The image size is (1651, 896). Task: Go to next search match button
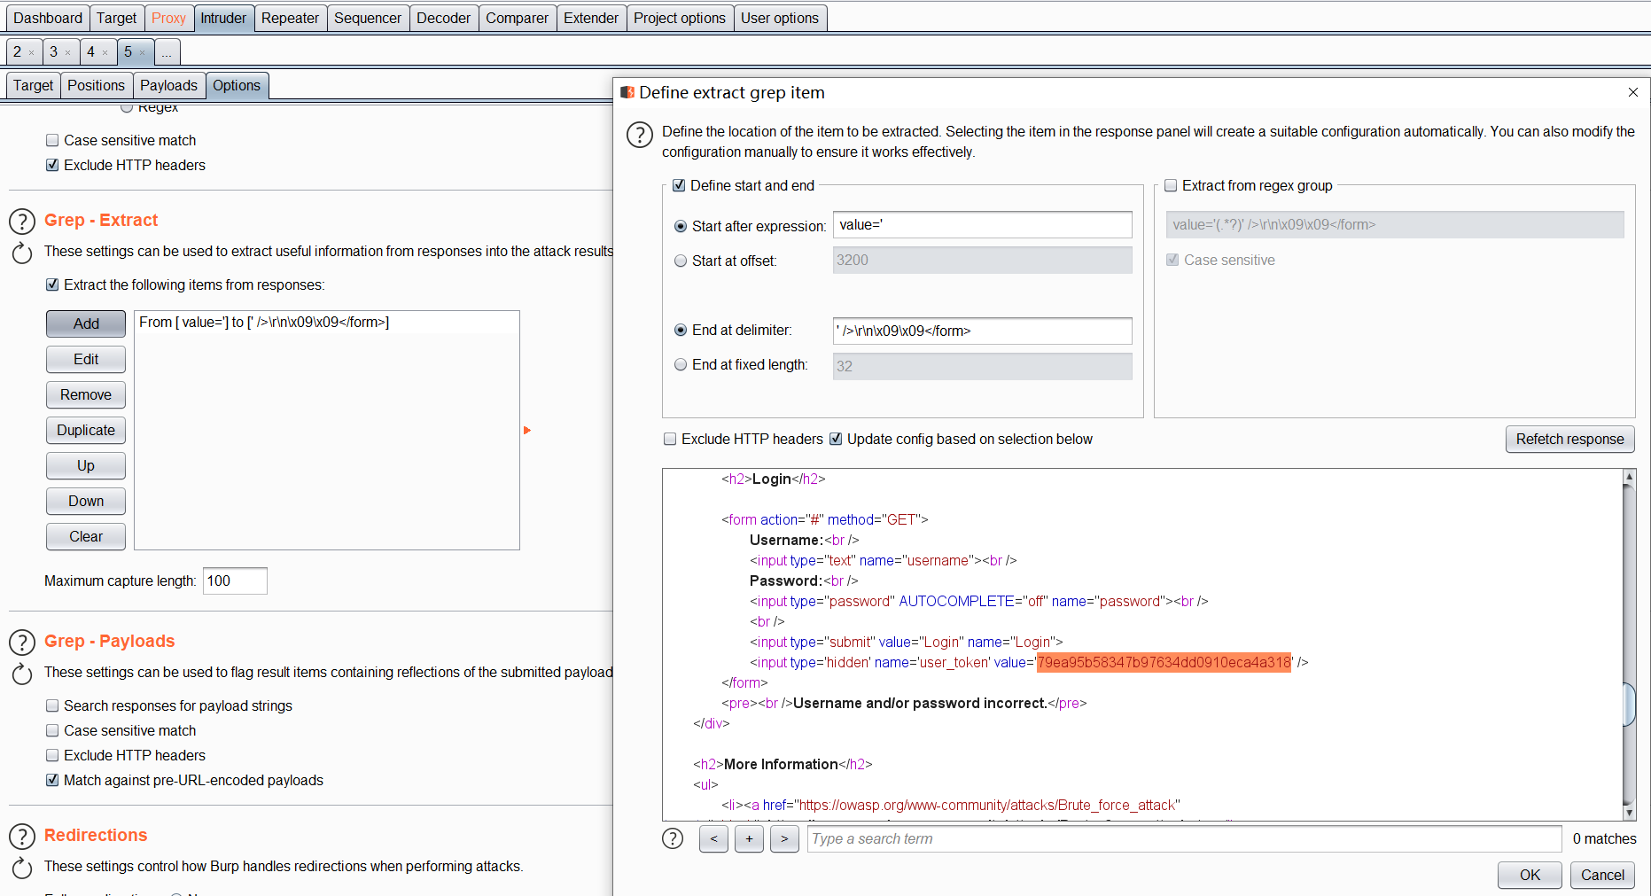(784, 838)
